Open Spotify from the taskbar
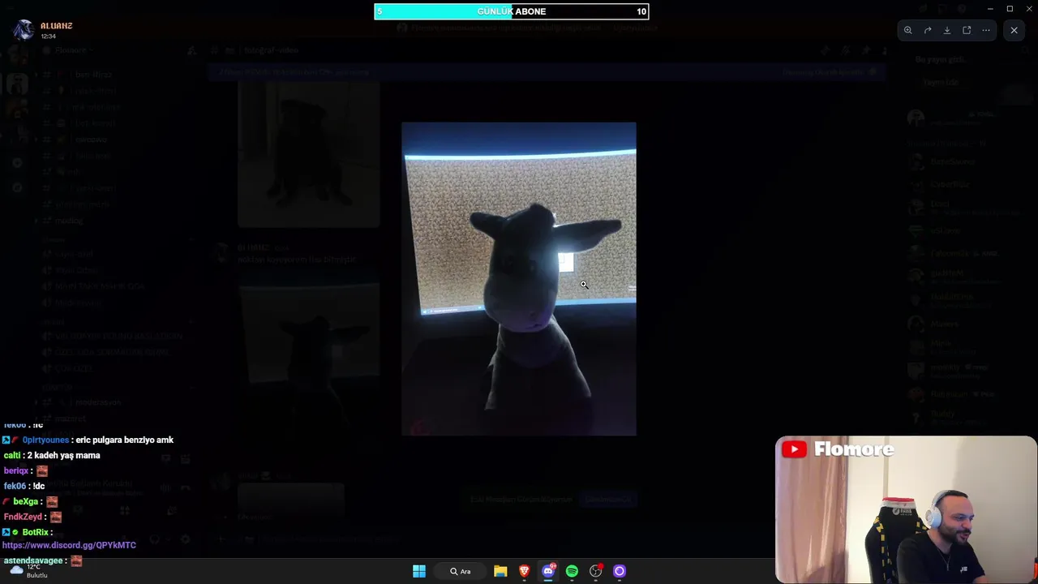The width and height of the screenshot is (1038, 584). pos(572,571)
